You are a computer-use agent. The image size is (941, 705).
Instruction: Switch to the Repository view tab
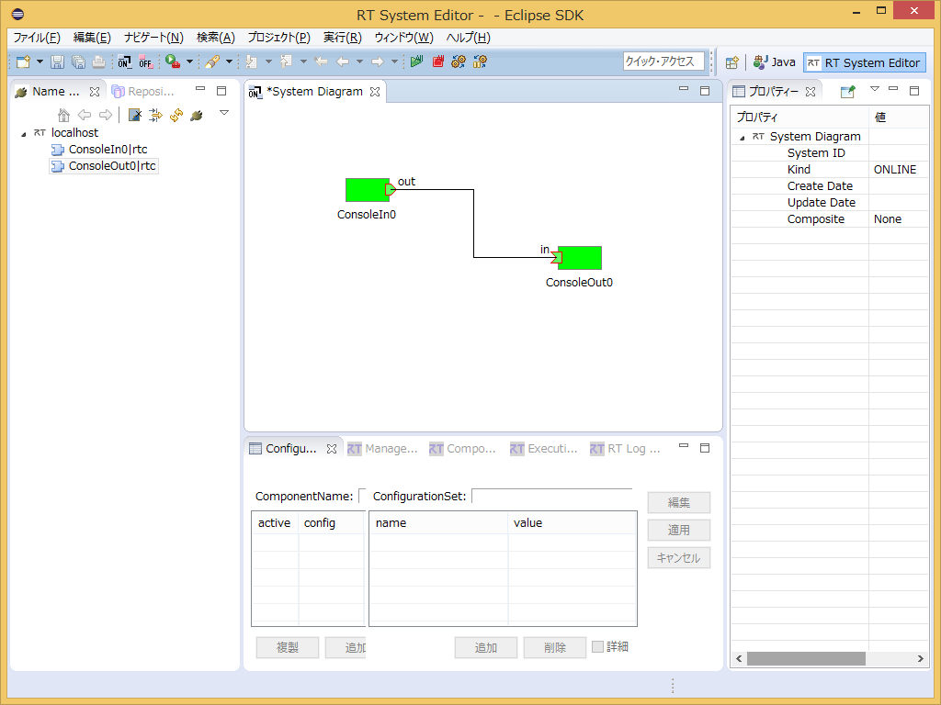[143, 92]
